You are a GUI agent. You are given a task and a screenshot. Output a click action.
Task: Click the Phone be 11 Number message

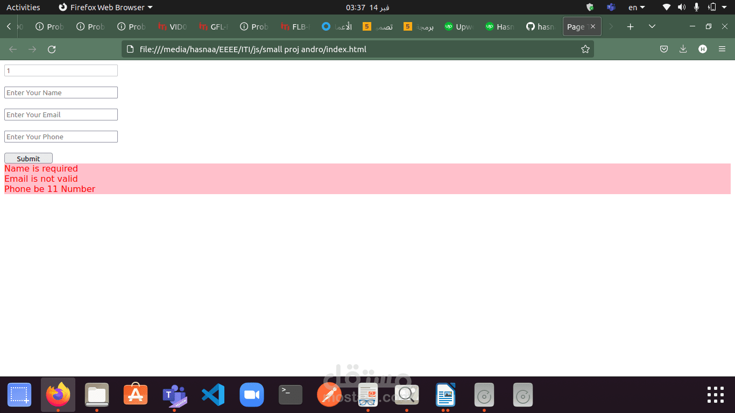50,189
